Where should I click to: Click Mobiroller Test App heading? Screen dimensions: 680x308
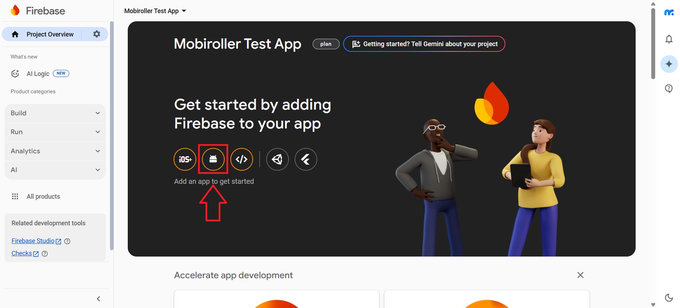pos(237,44)
